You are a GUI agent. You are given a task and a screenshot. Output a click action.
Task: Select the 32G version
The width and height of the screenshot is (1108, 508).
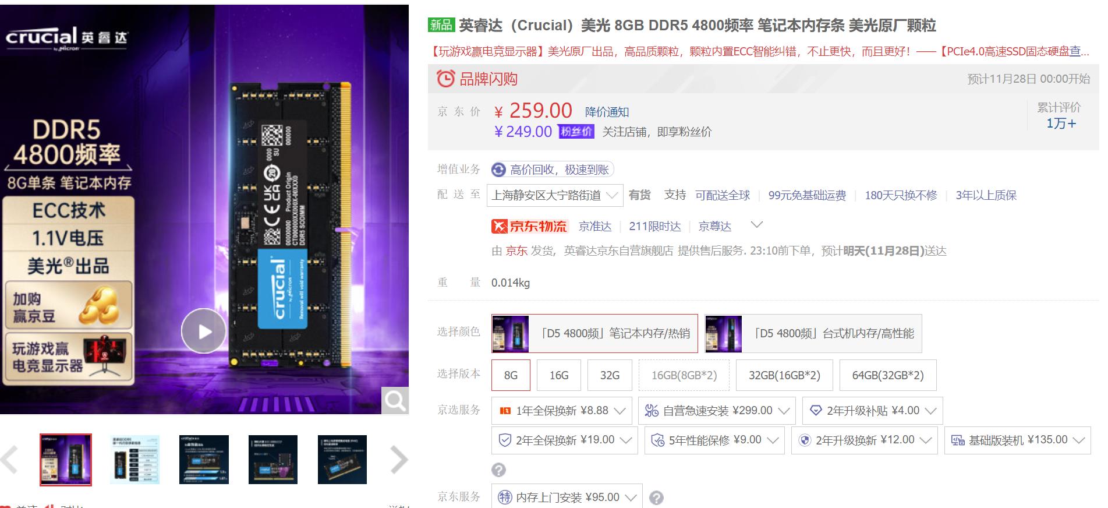click(610, 375)
